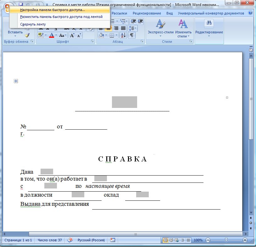Click the Office button orb
Image resolution: width=256 pixels, height=247 pixels.
pos(7,8)
